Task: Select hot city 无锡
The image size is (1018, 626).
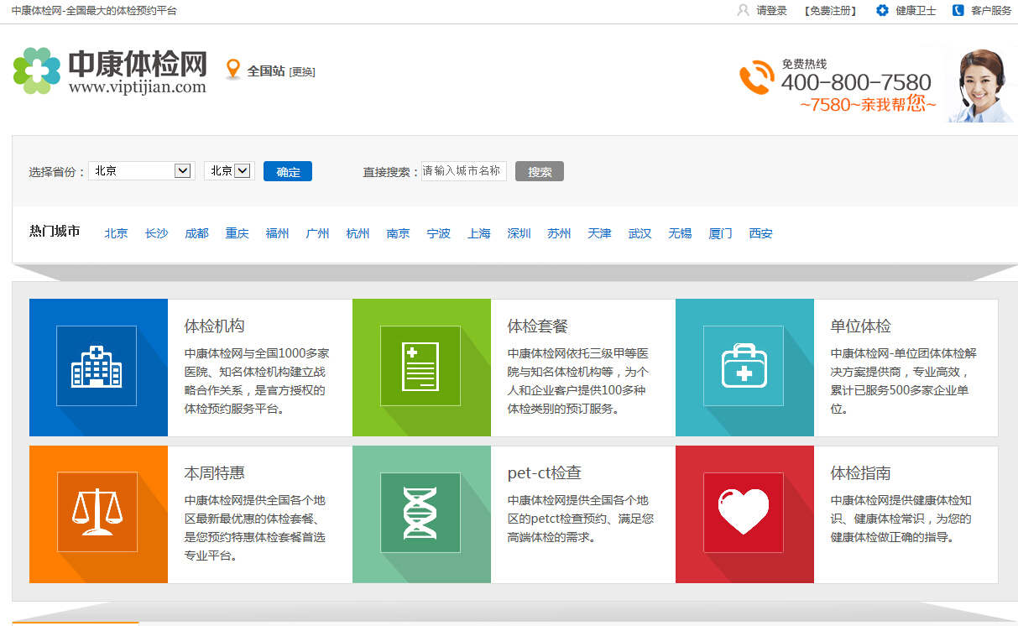Action: coord(680,233)
